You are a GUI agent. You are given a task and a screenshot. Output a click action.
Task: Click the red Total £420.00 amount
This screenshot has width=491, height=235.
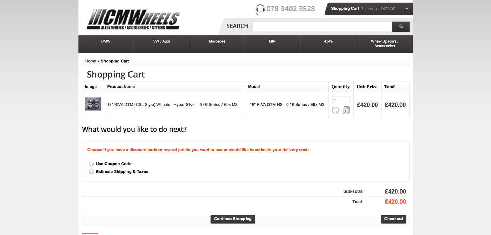[395, 202]
